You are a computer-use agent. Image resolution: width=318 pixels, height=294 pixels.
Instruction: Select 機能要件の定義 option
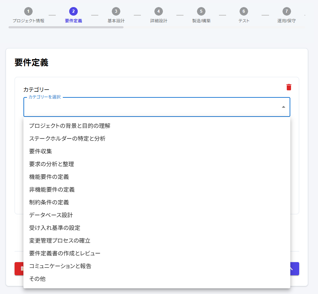[49, 177]
